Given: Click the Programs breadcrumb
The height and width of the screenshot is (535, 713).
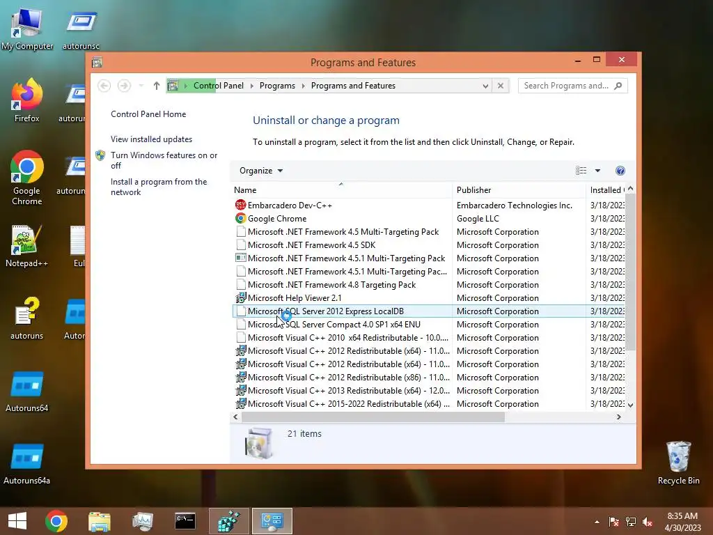Looking at the screenshot, I should coord(277,86).
